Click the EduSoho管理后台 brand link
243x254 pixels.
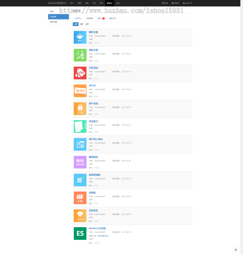(x=57, y=3)
